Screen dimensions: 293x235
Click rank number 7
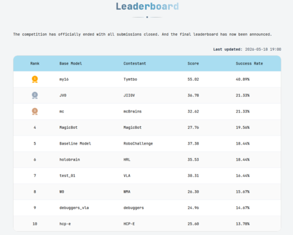35,176
